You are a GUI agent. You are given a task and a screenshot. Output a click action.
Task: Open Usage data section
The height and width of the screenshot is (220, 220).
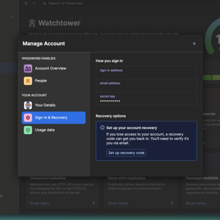(x=54, y=130)
